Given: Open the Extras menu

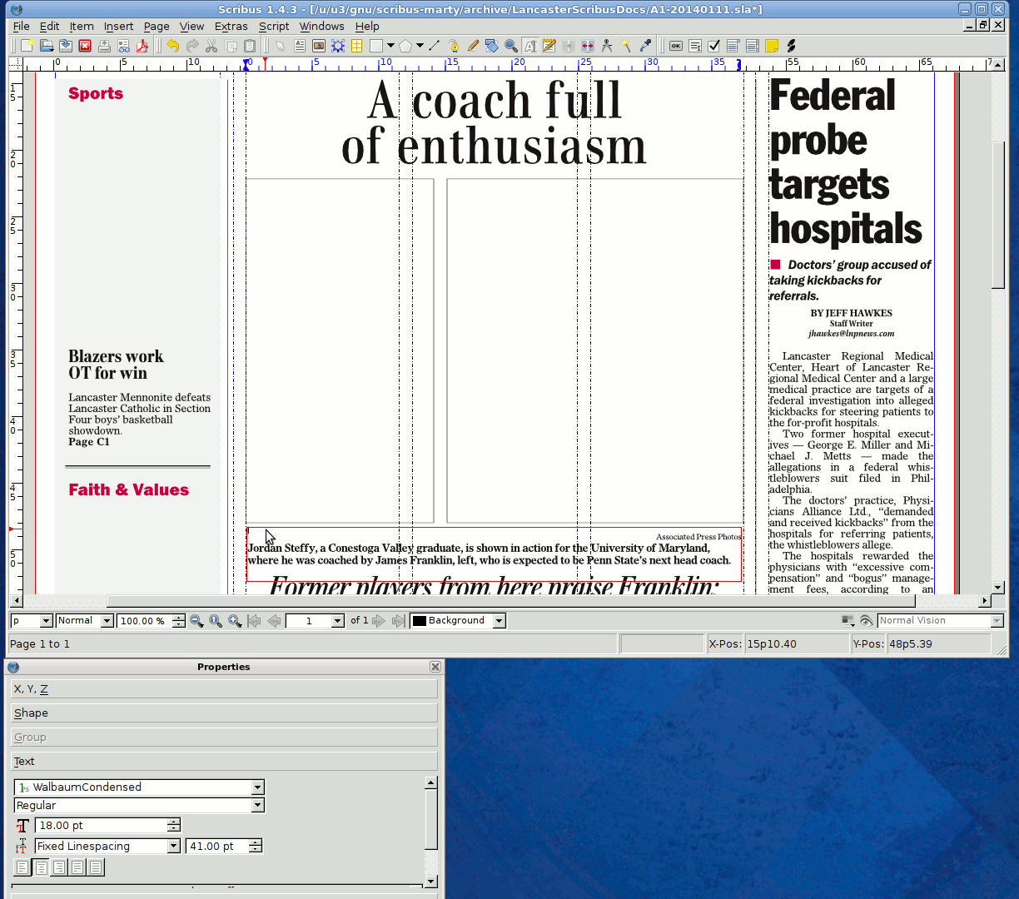Looking at the screenshot, I should [231, 26].
